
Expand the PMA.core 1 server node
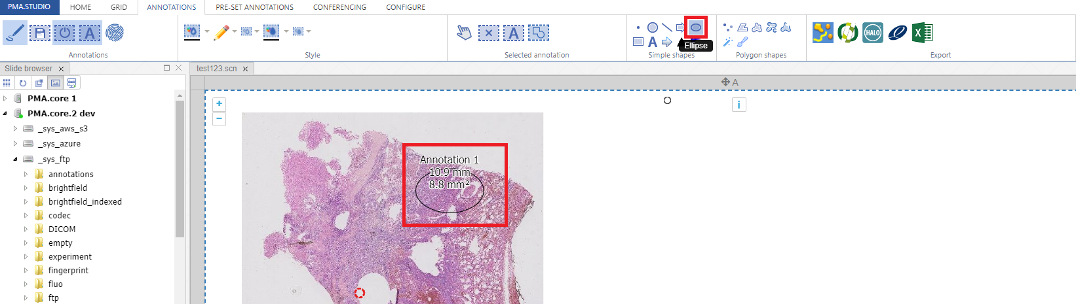click(5, 99)
